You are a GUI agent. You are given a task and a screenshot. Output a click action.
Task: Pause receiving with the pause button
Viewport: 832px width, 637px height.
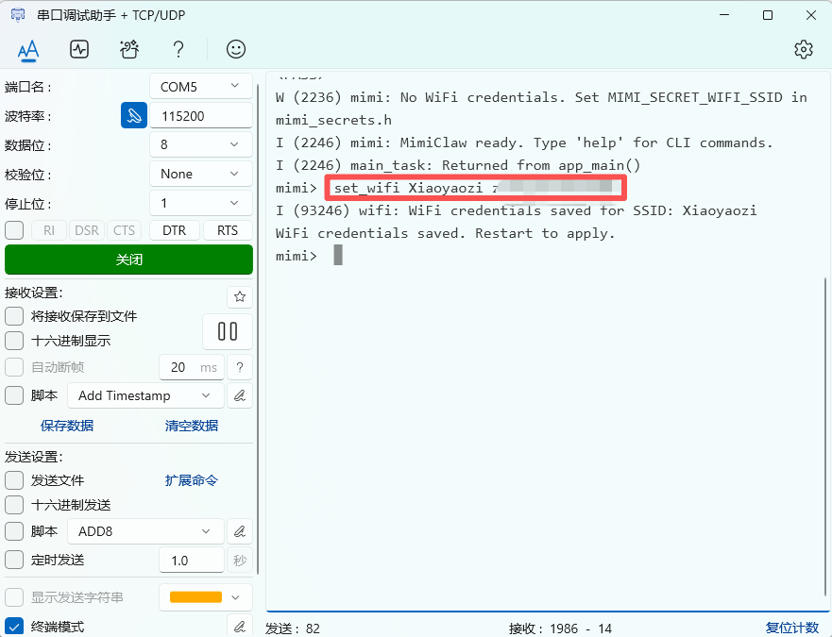tap(228, 331)
